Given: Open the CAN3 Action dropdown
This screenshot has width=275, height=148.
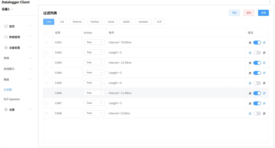Looking at the screenshot, I should point(94,63).
